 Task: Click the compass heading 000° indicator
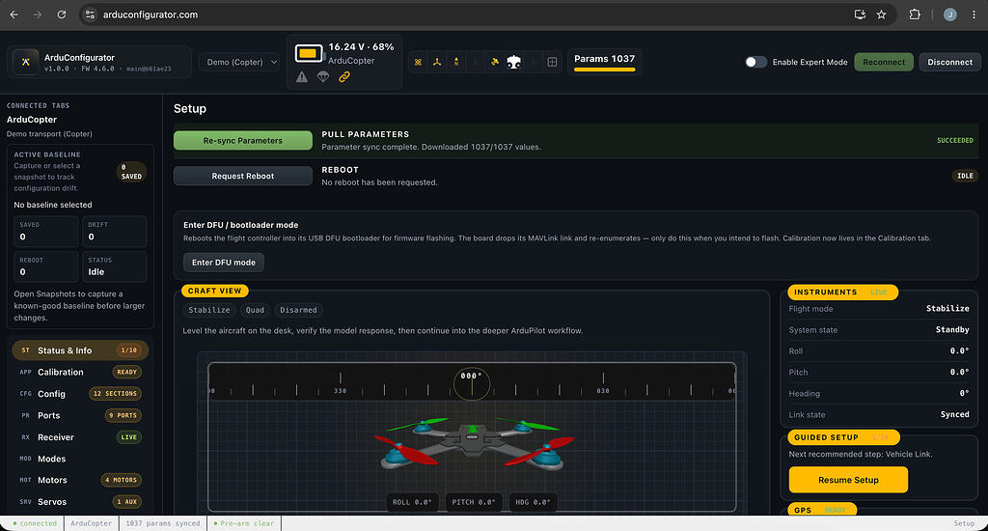click(471, 382)
